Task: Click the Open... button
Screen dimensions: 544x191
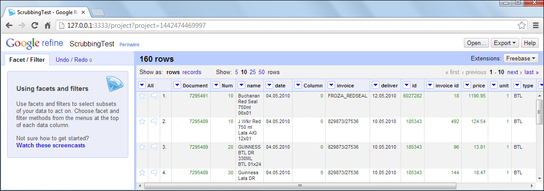Action: coord(476,43)
